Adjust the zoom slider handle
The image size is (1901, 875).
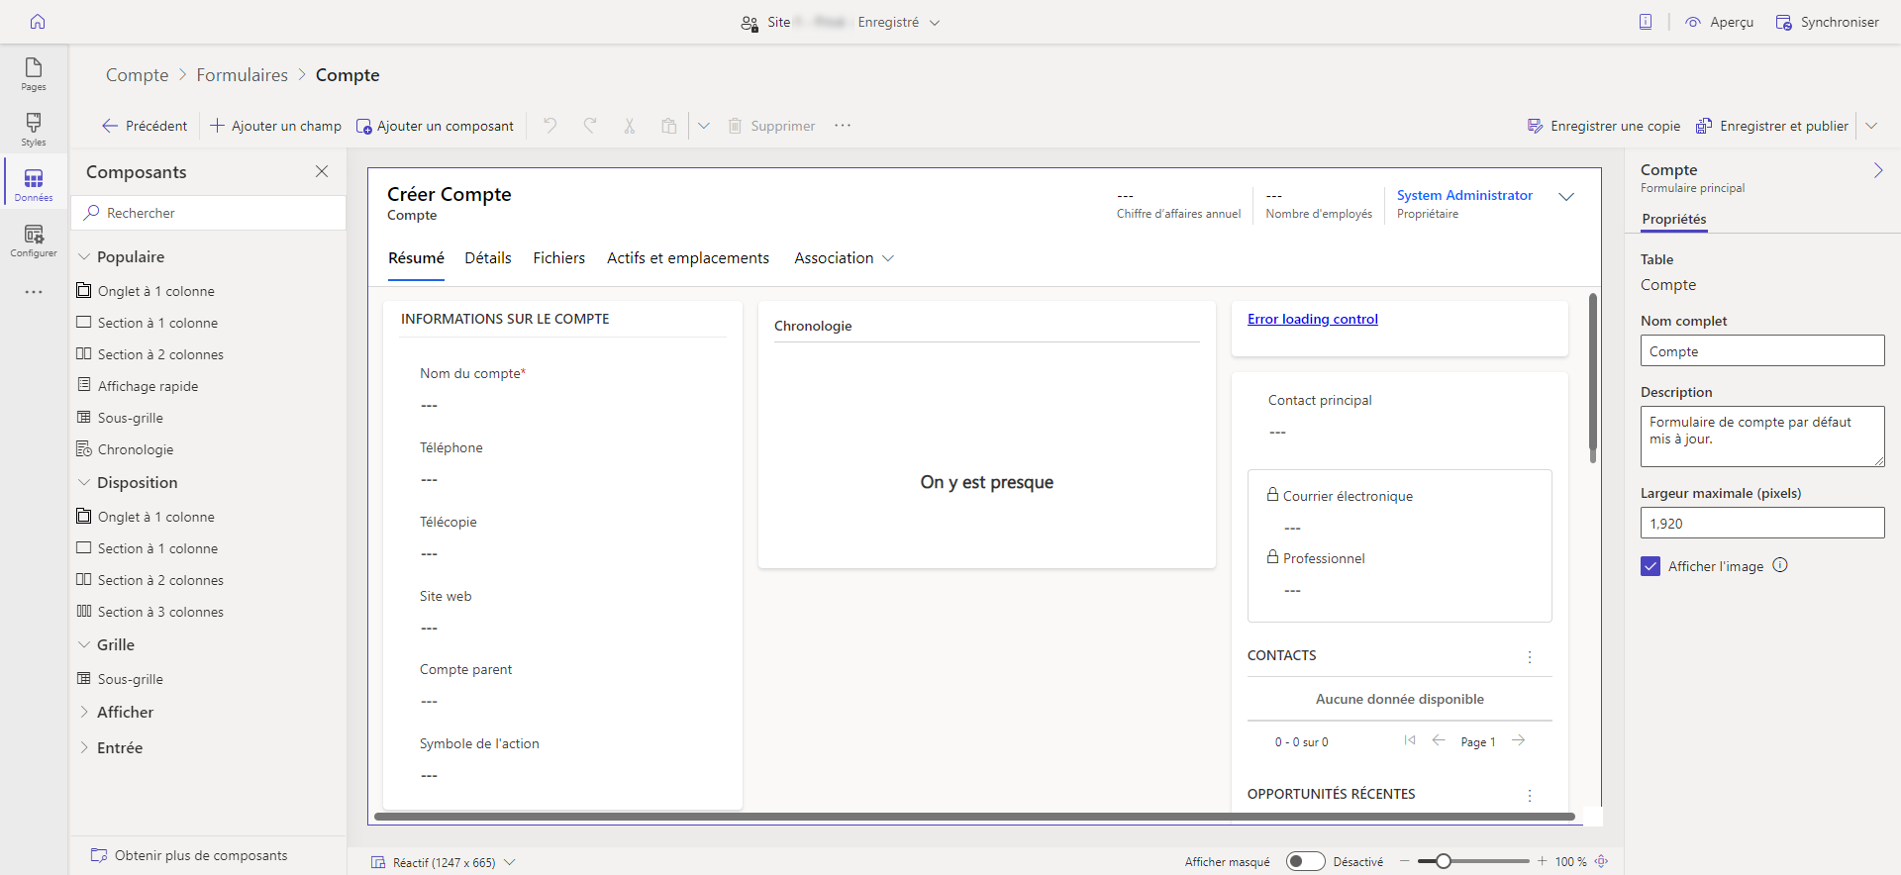coord(1444,861)
